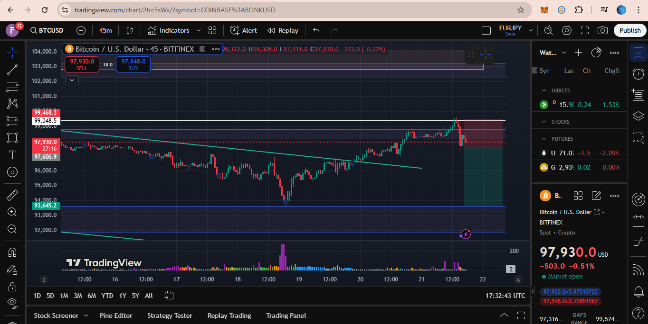
Task: Start bar Replay mode
Action: click(283, 30)
